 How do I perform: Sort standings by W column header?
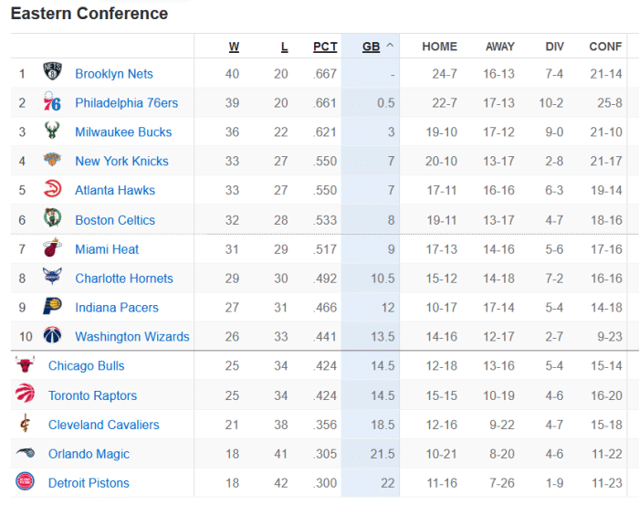pyautogui.click(x=234, y=47)
